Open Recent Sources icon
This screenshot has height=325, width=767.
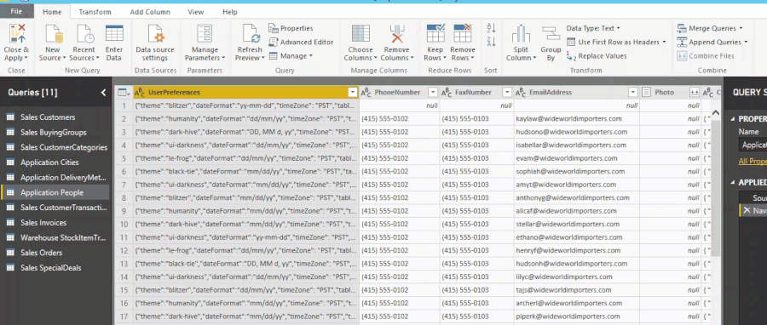point(84,33)
